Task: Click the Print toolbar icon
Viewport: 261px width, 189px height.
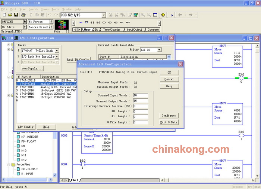Action: point(23,15)
